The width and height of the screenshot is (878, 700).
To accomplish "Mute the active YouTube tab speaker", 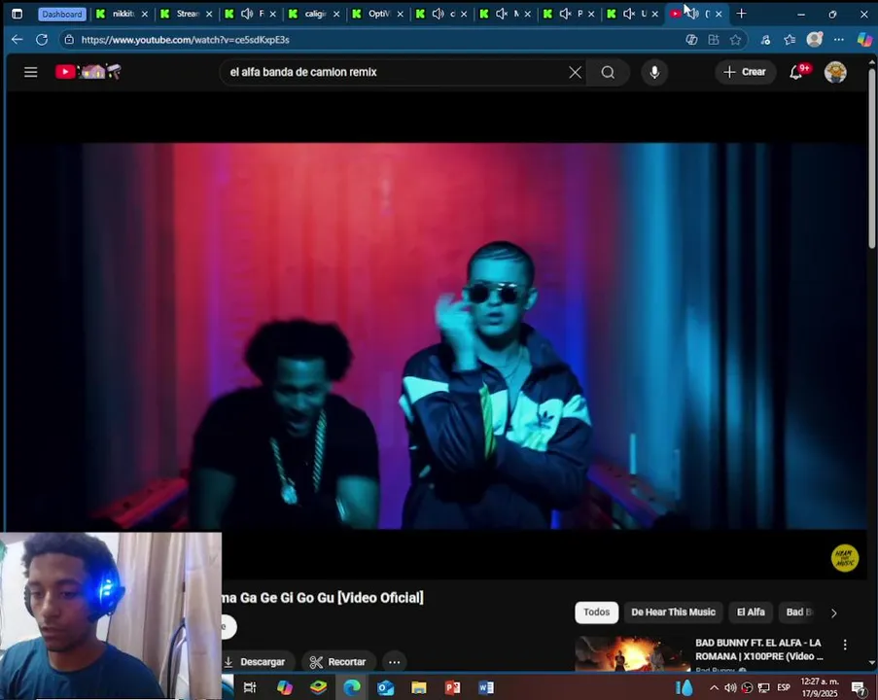I will pos(692,14).
